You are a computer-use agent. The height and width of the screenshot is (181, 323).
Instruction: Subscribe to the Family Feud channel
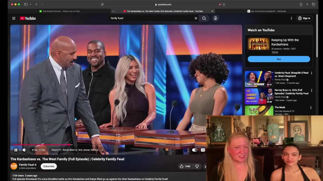[49, 166]
